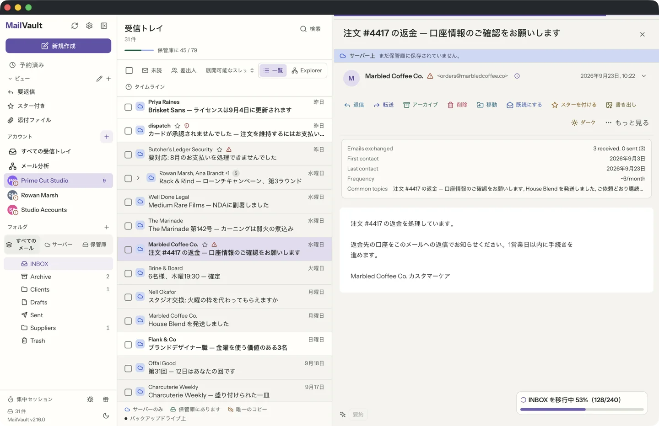Click the sync refresh icon beside MailVault
The height and width of the screenshot is (426, 659).
click(x=75, y=26)
